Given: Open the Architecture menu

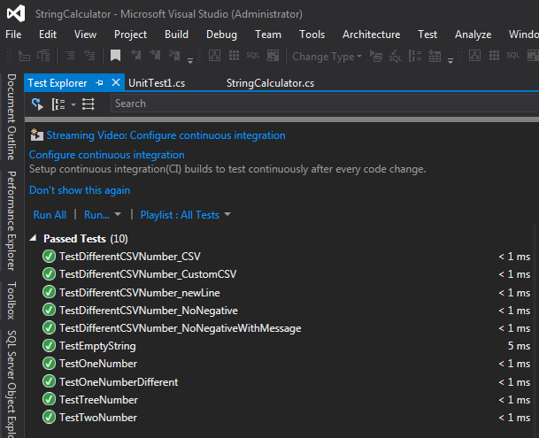Looking at the screenshot, I should [x=371, y=35].
